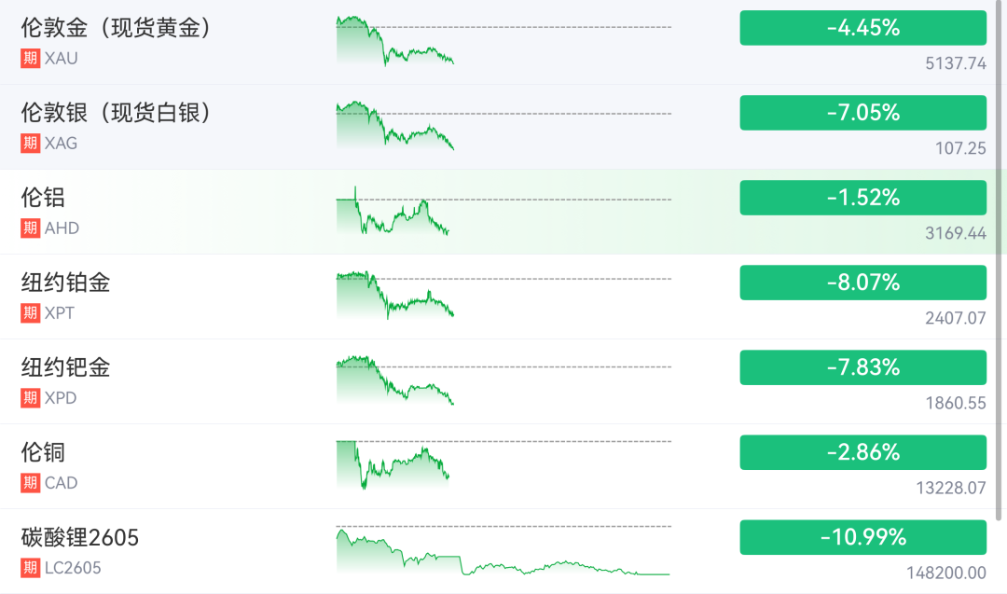Click the 期 badge next to CAD
Viewport: 1007px width, 594px height.
tap(31, 482)
